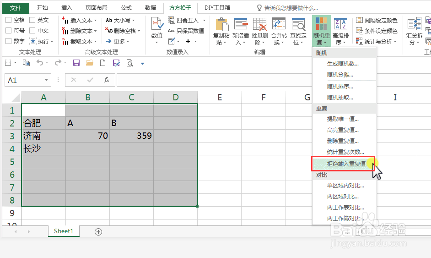The height and width of the screenshot is (258, 431).
Task: Open the 新增插入 tool icon
Action: tap(241, 24)
